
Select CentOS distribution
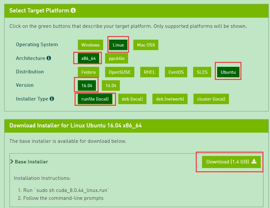176,72
